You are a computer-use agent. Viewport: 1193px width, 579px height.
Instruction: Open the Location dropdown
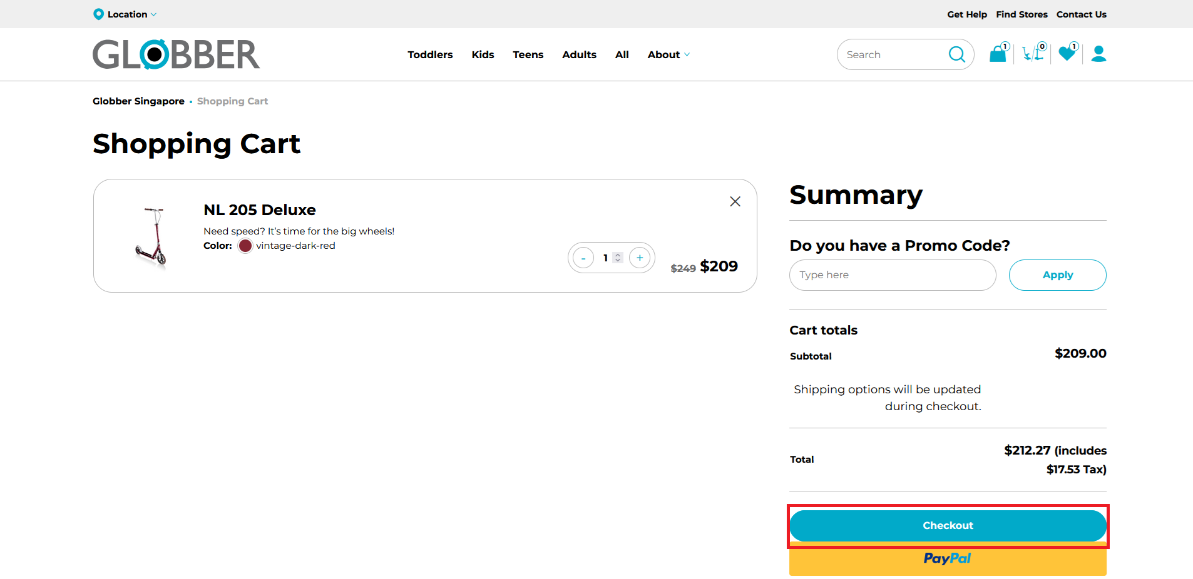coord(125,14)
